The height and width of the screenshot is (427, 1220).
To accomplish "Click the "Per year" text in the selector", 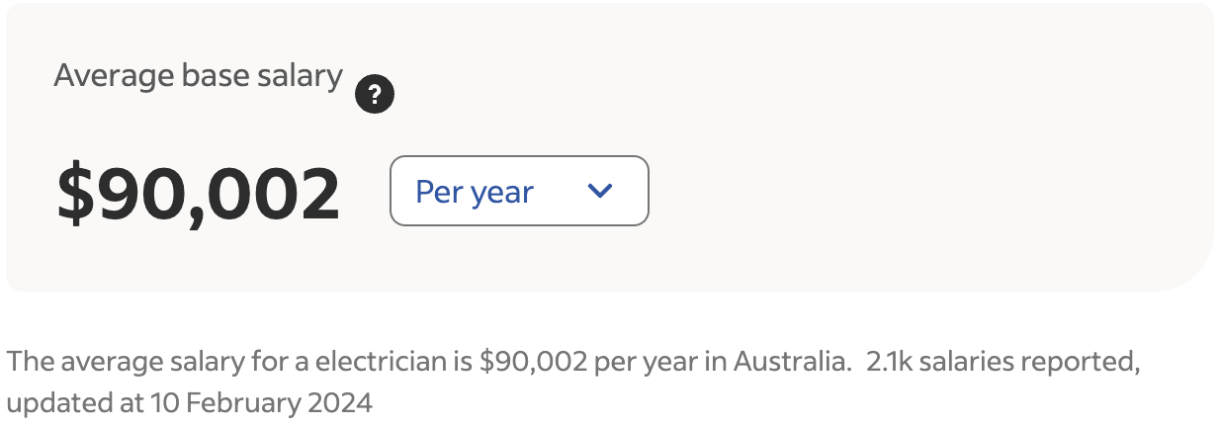I will point(475,192).
